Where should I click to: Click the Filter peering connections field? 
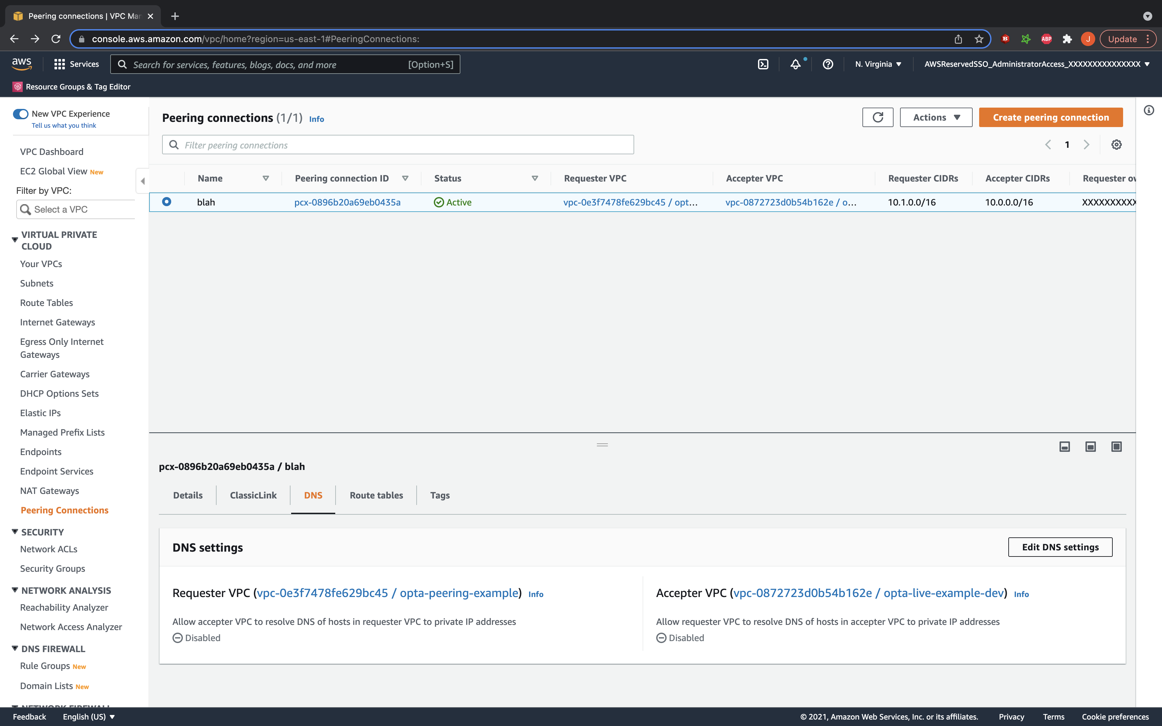coord(397,145)
